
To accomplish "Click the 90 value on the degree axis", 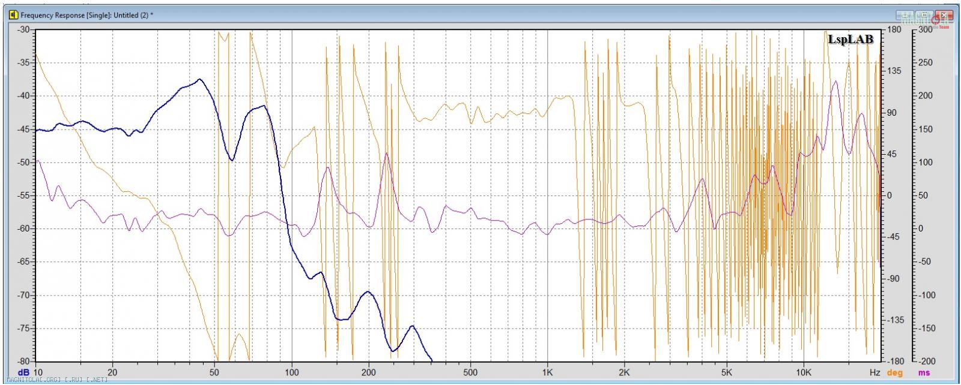I will (892, 113).
